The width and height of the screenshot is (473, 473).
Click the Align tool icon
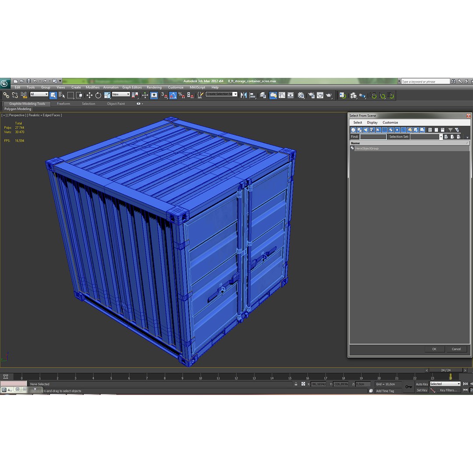[253, 95]
